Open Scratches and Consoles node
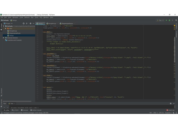This screenshot has height=127, width=178. [13, 40]
